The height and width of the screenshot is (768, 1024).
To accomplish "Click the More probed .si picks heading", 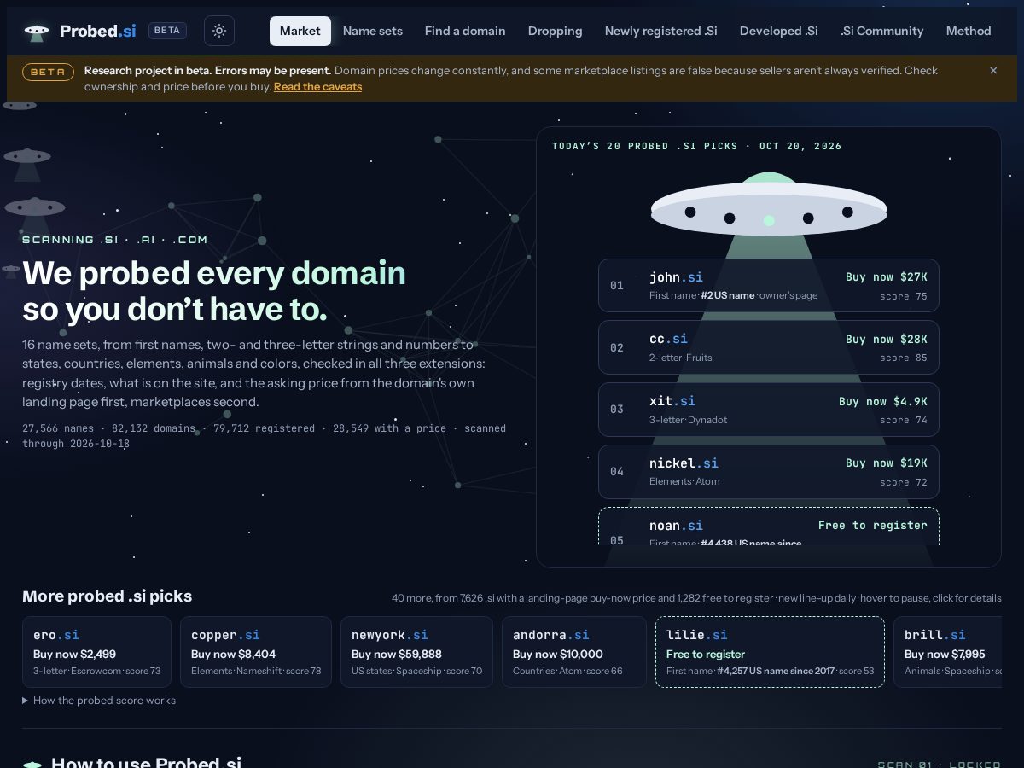I will 107,596.
